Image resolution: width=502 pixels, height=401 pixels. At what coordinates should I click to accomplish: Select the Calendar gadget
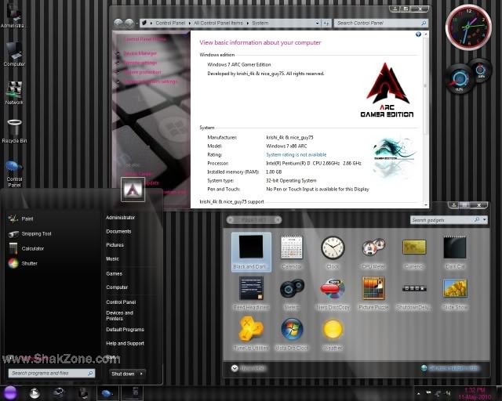coord(292,252)
